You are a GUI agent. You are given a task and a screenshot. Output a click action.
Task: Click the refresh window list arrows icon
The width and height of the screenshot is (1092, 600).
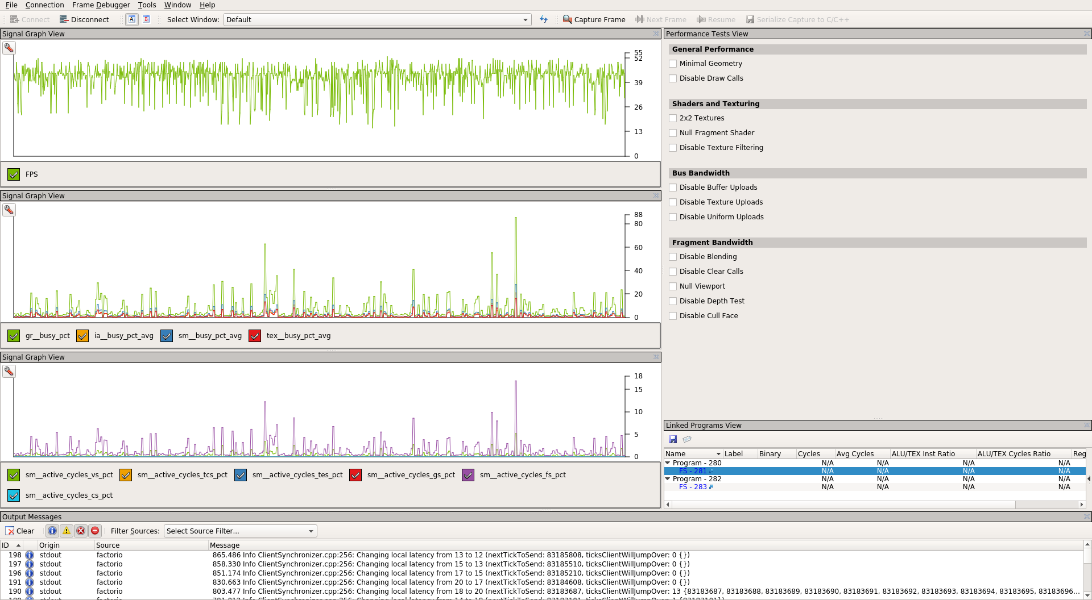coord(544,19)
